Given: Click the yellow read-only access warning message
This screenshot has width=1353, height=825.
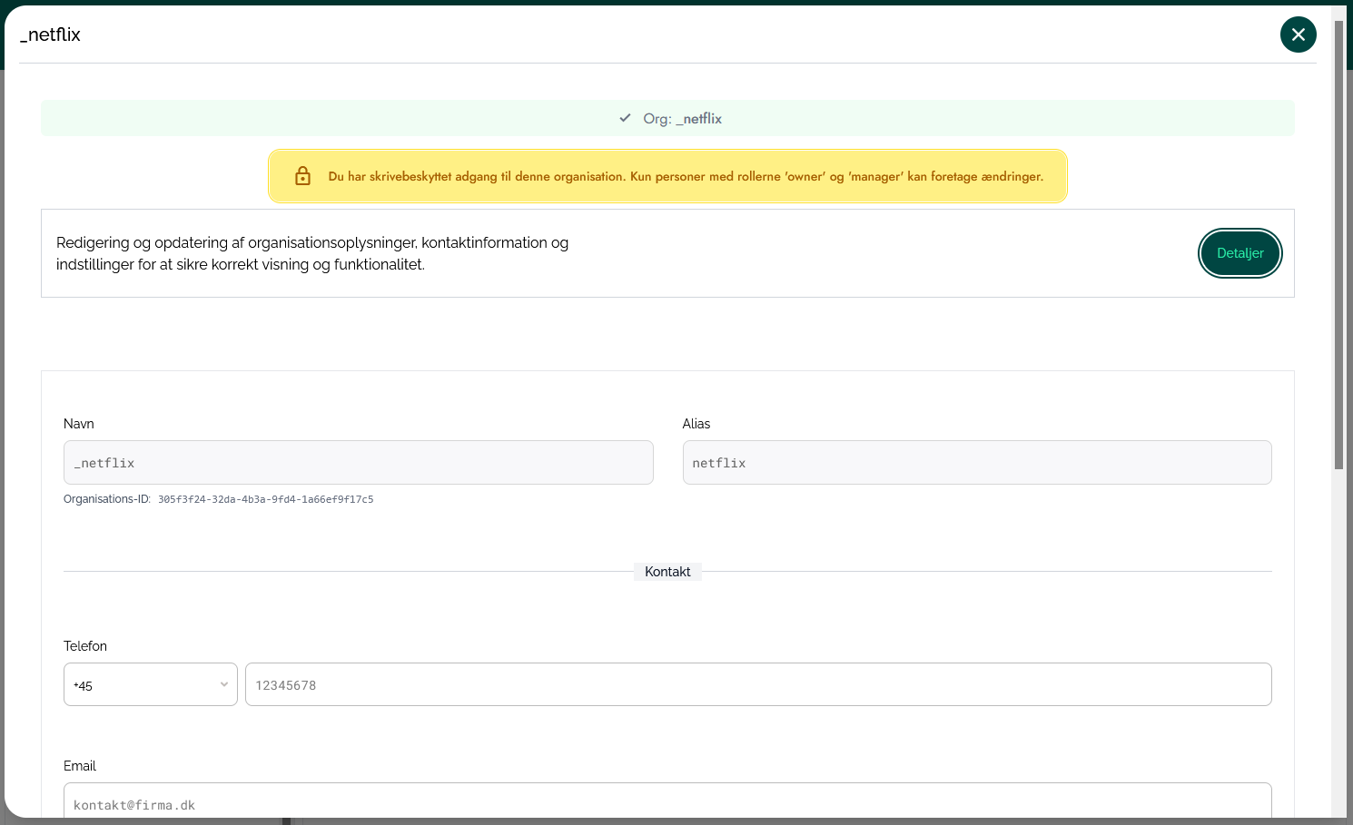Looking at the screenshot, I should (x=667, y=176).
